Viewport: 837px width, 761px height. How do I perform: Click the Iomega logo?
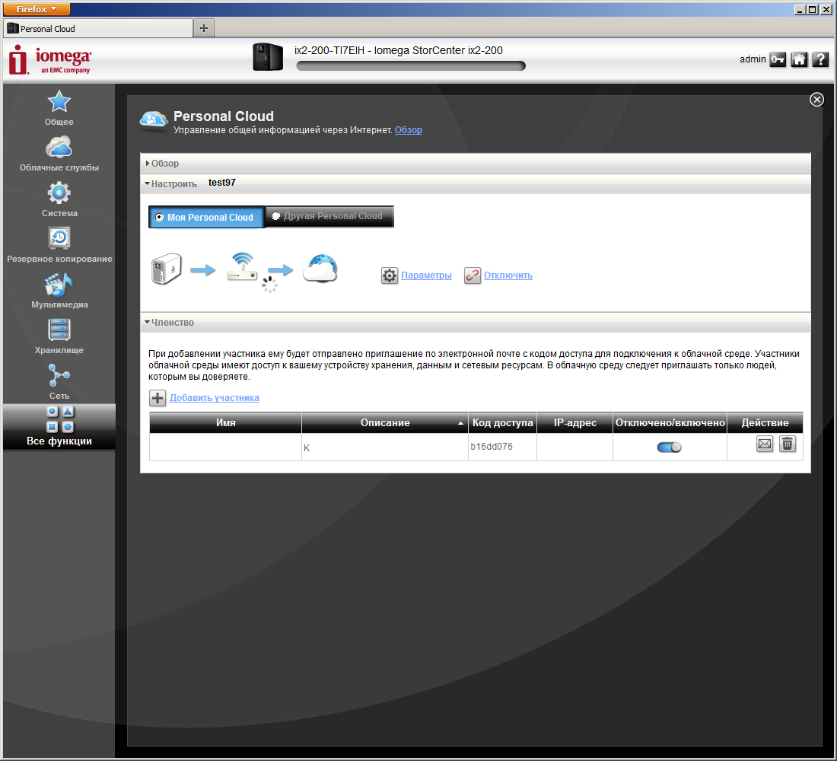point(49,59)
